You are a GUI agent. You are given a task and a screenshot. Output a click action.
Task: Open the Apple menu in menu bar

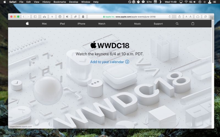[5, 2]
